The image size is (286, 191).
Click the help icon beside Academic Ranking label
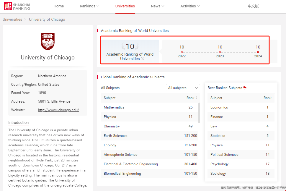coord(143,59)
